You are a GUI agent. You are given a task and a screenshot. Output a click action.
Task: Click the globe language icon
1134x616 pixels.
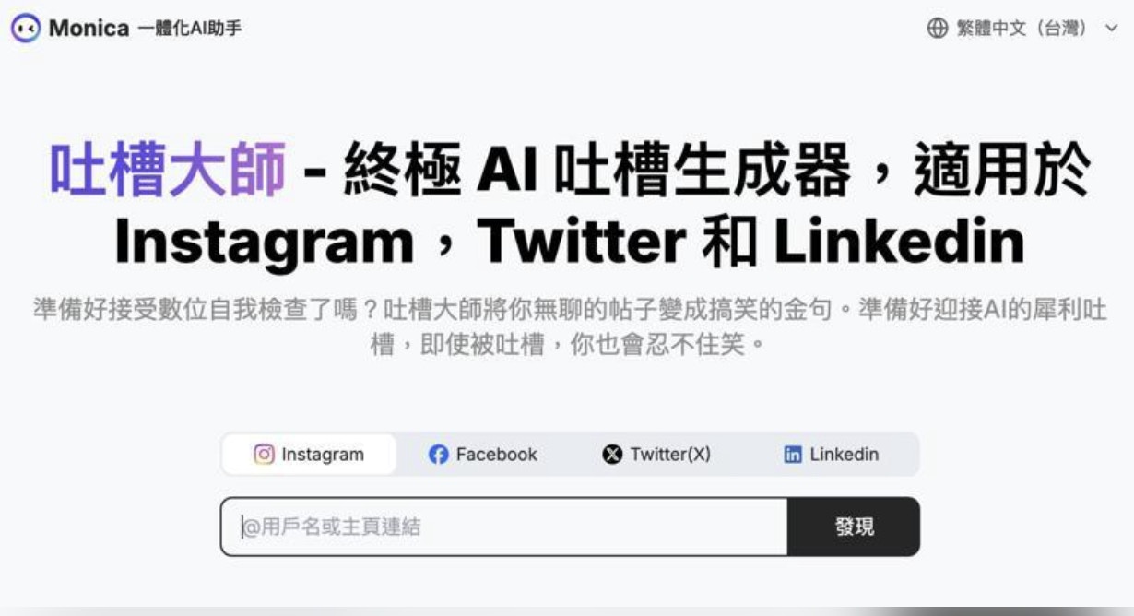(937, 28)
